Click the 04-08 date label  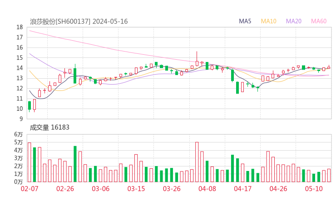point(207,189)
